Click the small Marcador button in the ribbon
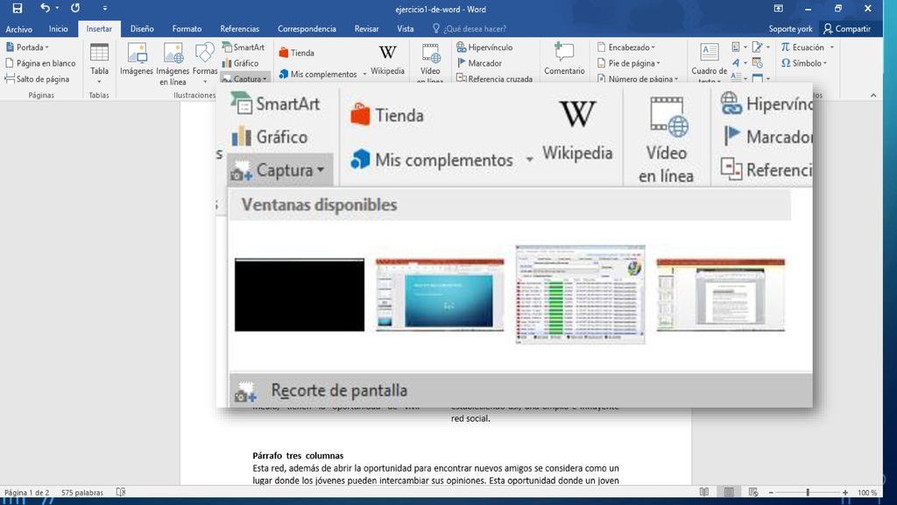Viewport: 897px width, 505px height. coord(479,63)
